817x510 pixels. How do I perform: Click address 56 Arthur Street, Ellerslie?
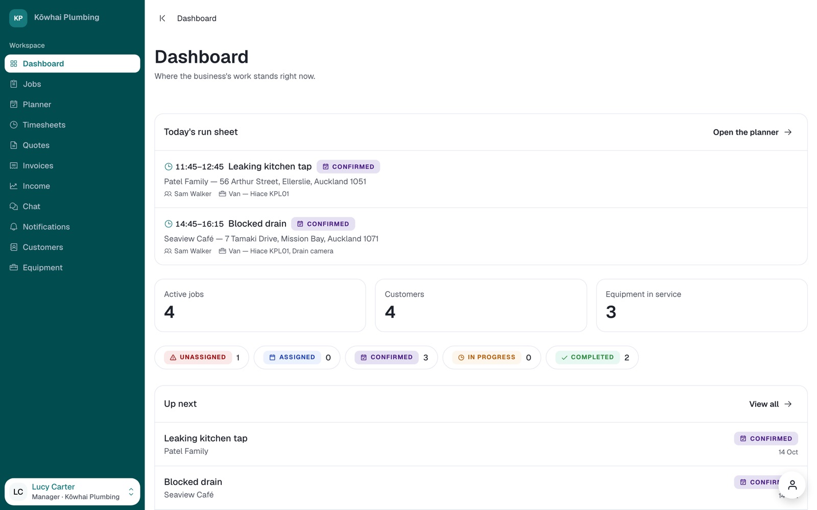point(293,182)
